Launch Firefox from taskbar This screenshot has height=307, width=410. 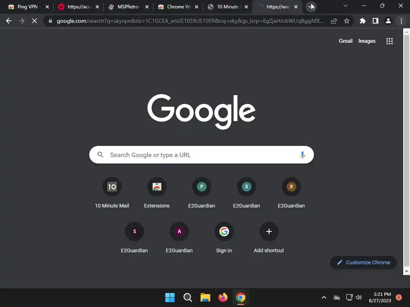[x=223, y=297]
